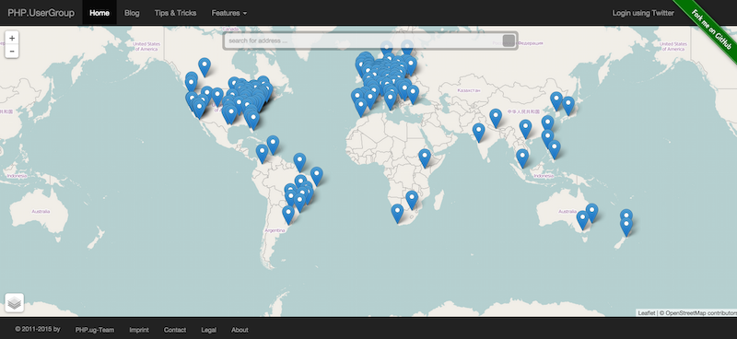Select the marker in Nepal region
This screenshot has height=339, width=737.
(x=496, y=118)
